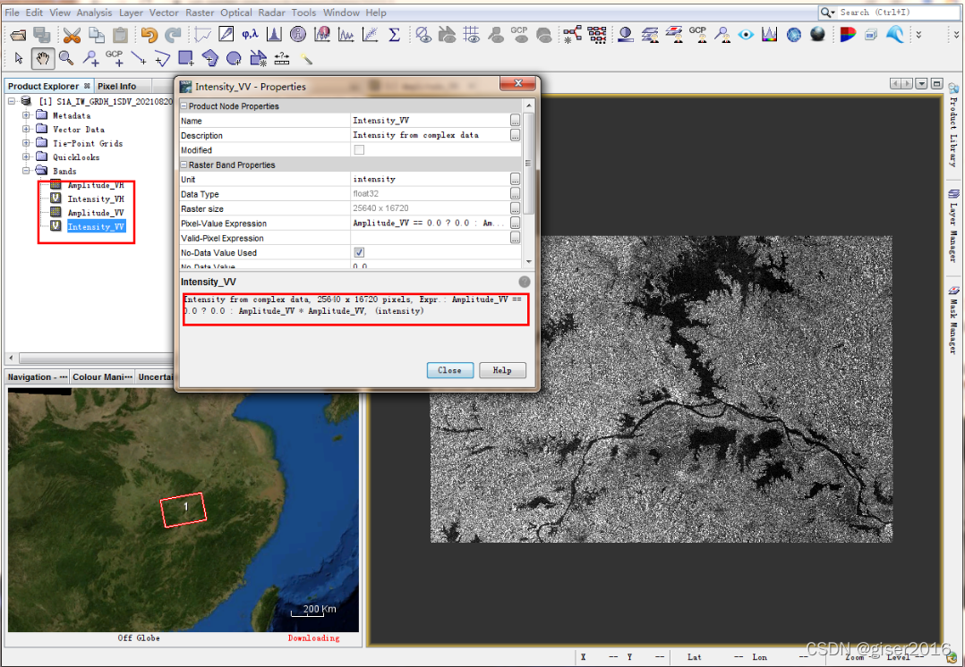The width and height of the screenshot is (965, 667).
Task: Expand the Tie-Point Grids node
Action: click(x=26, y=143)
